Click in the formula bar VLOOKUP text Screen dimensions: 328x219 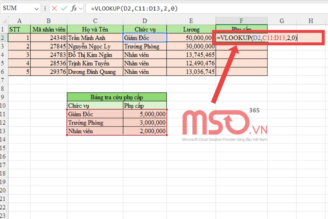[x=134, y=8]
